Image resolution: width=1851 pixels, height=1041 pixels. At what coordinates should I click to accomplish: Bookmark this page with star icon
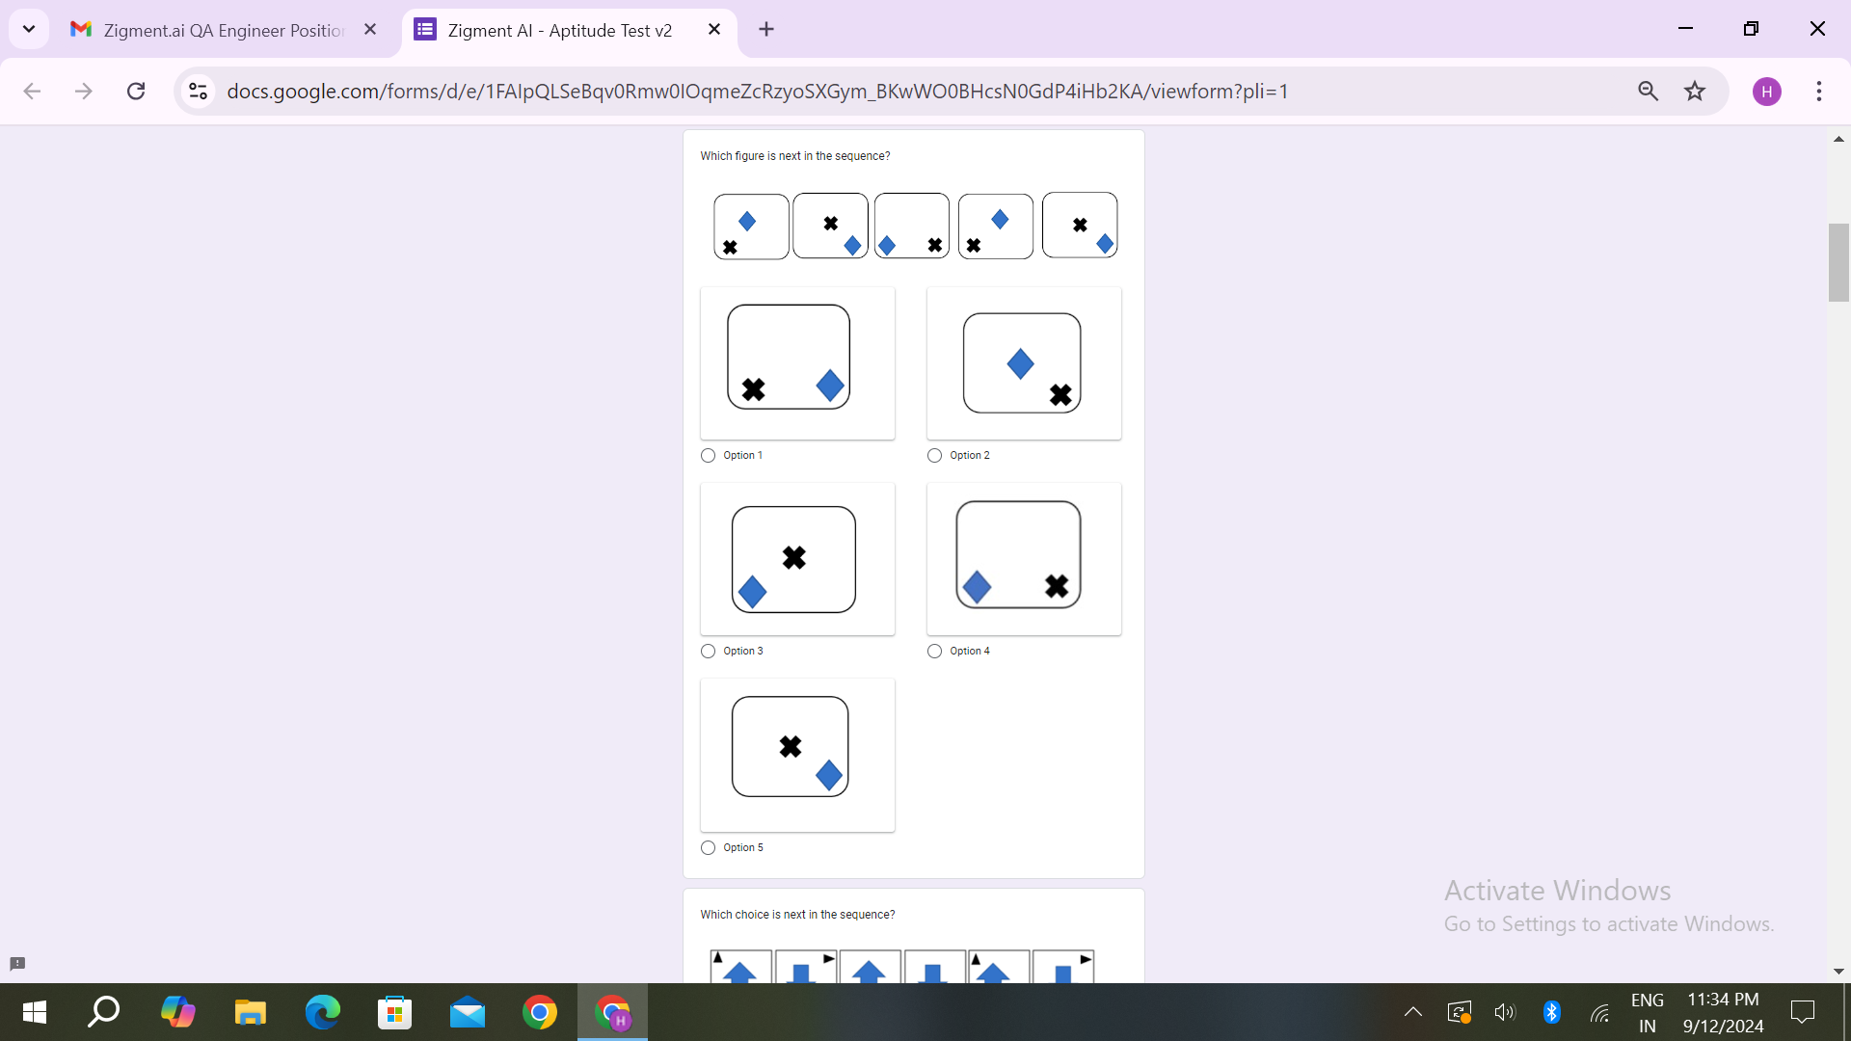1695,91
